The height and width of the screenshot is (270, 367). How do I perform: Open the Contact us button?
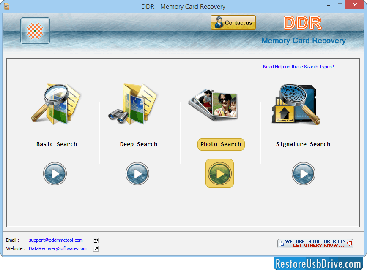(233, 23)
